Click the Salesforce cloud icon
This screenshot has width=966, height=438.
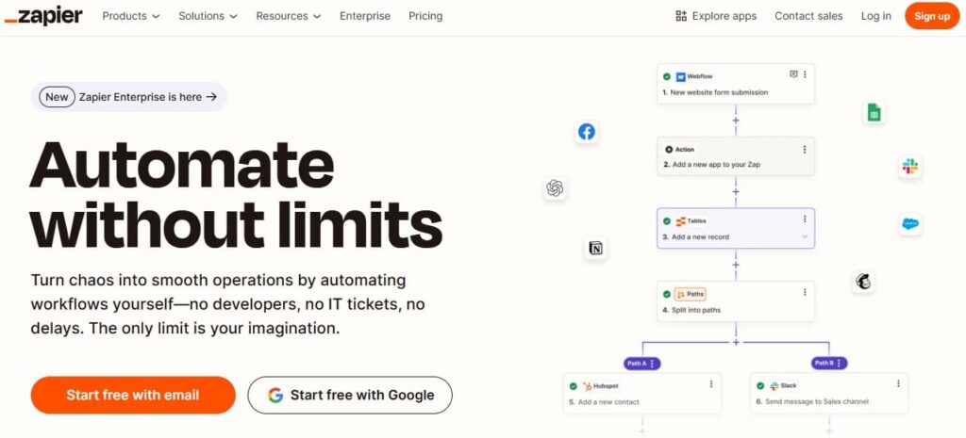point(910,224)
